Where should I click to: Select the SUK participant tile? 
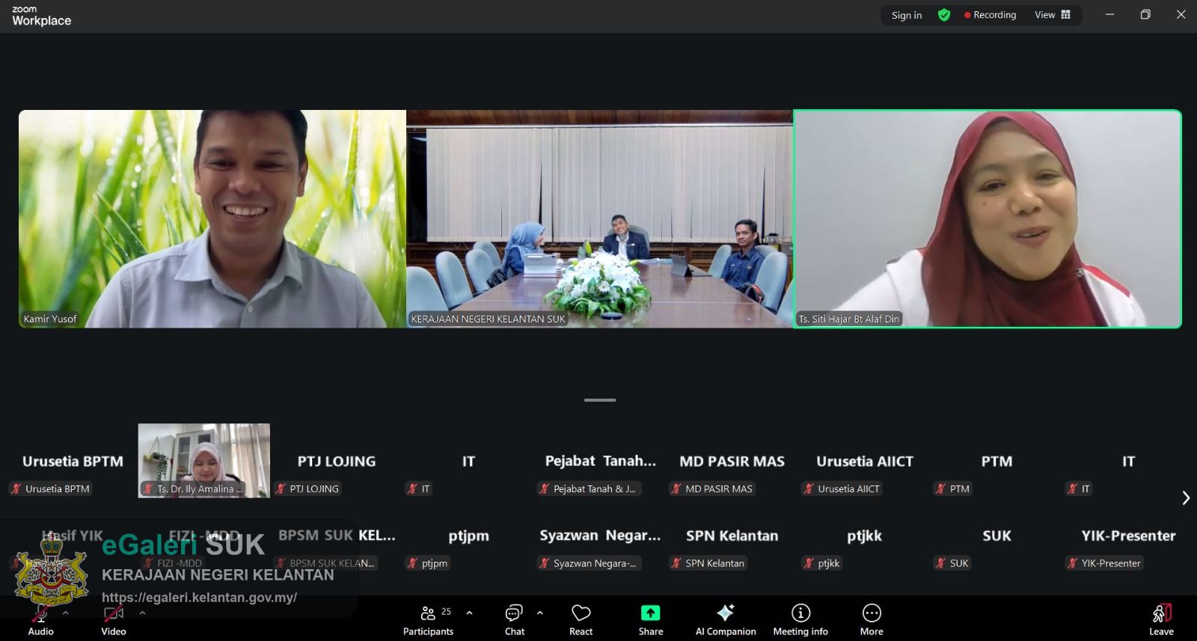tap(997, 536)
